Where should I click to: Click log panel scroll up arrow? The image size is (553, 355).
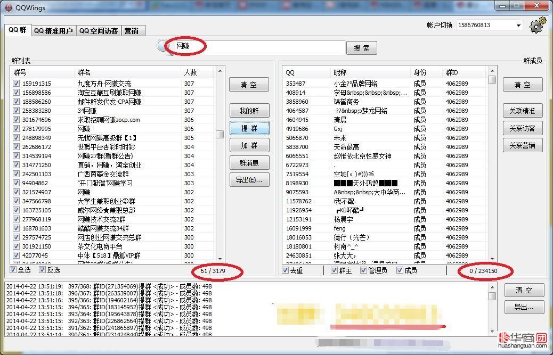(x=492, y=287)
